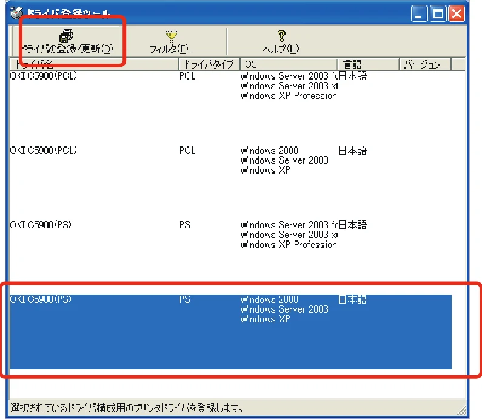Sort by the OS column header
Image resolution: width=482 pixels, height=419 pixels.
coord(289,64)
